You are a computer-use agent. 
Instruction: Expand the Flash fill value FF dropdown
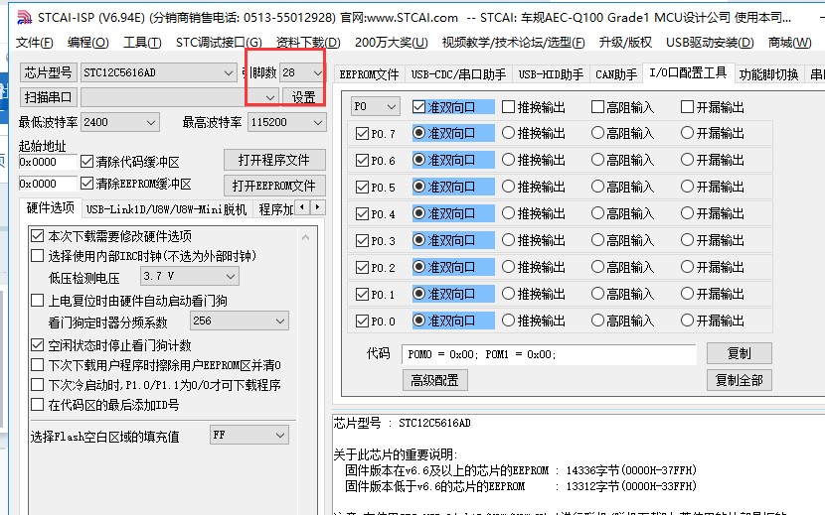pyautogui.click(x=280, y=436)
